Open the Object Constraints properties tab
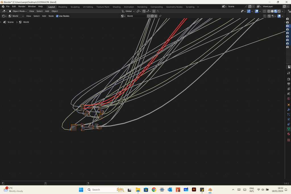291x194 pixels. point(289,124)
